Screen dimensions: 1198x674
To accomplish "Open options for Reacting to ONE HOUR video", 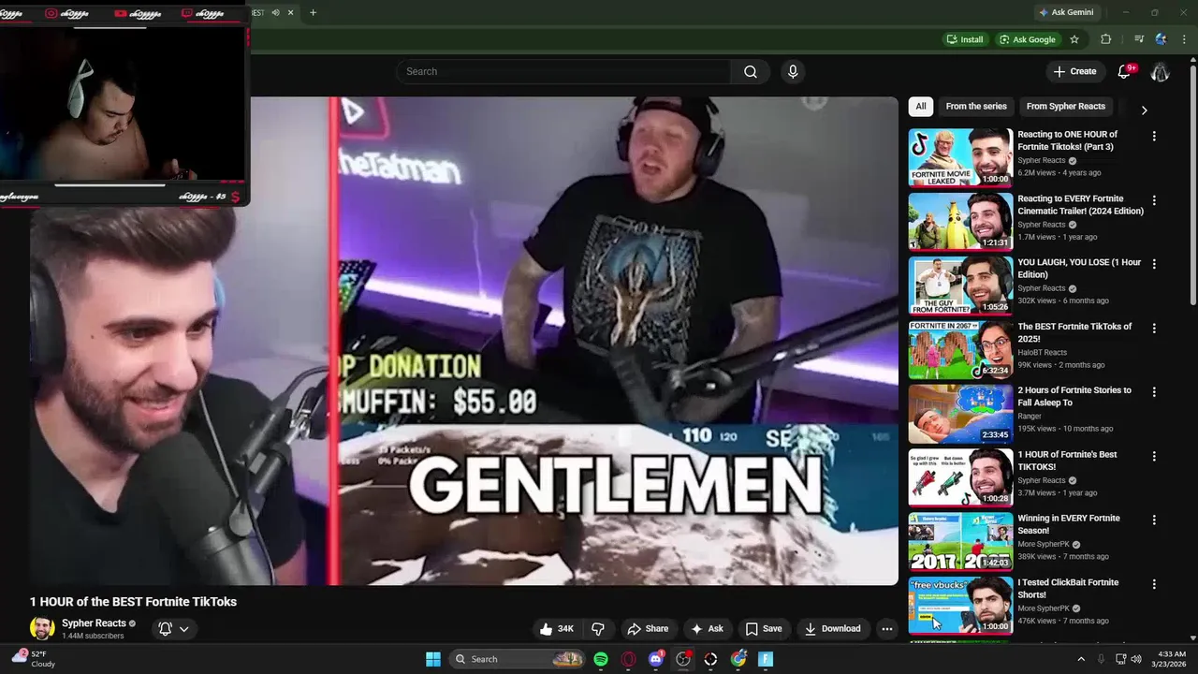I will click(x=1154, y=137).
